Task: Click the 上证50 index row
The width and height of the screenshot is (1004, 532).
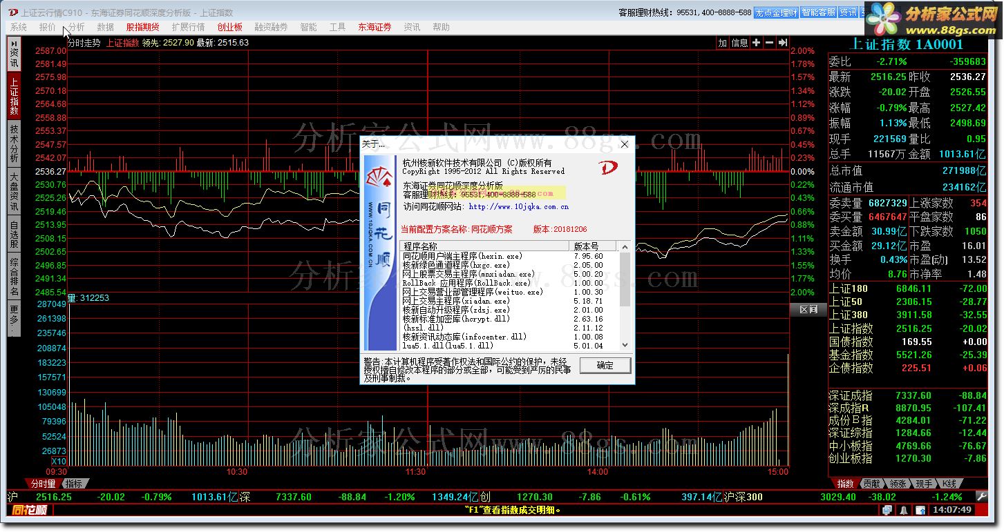Action: pyautogui.click(x=908, y=302)
